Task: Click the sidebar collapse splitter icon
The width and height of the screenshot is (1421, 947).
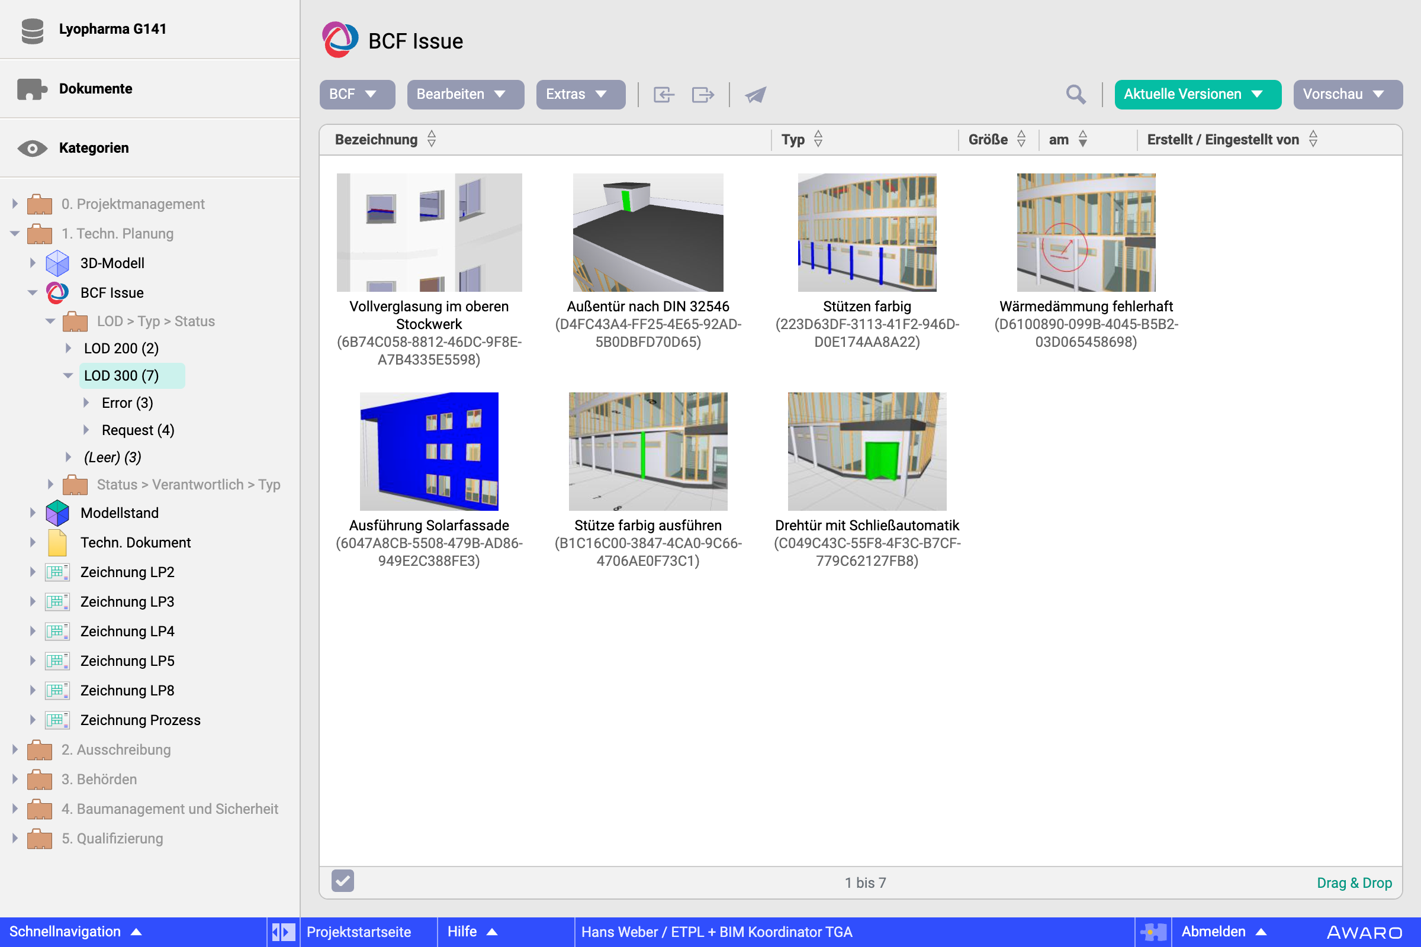Action: point(283,932)
